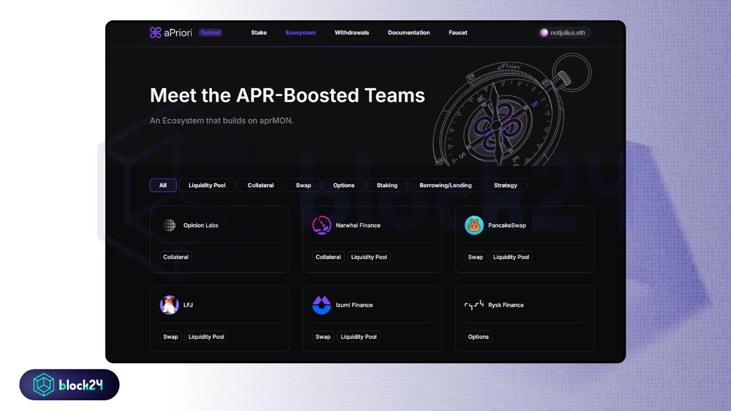Click the Rysk Finance logo icon
This screenshot has height=411, width=731.
(x=474, y=305)
